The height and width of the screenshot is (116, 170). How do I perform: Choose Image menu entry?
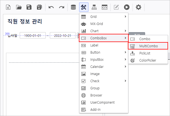coord(104,74)
